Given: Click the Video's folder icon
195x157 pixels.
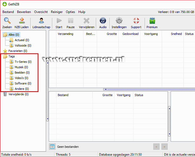Looking at the screenshot, I should (12, 78).
